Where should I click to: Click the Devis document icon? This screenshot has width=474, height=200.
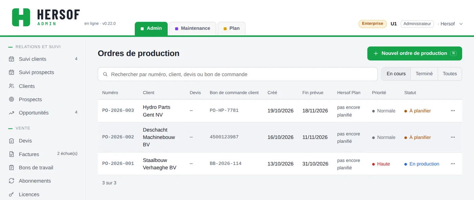[12, 141]
